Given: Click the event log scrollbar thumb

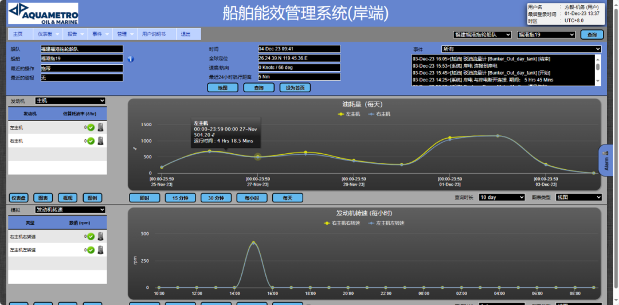Looking at the screenshot, I should click(x=598, y=67).
